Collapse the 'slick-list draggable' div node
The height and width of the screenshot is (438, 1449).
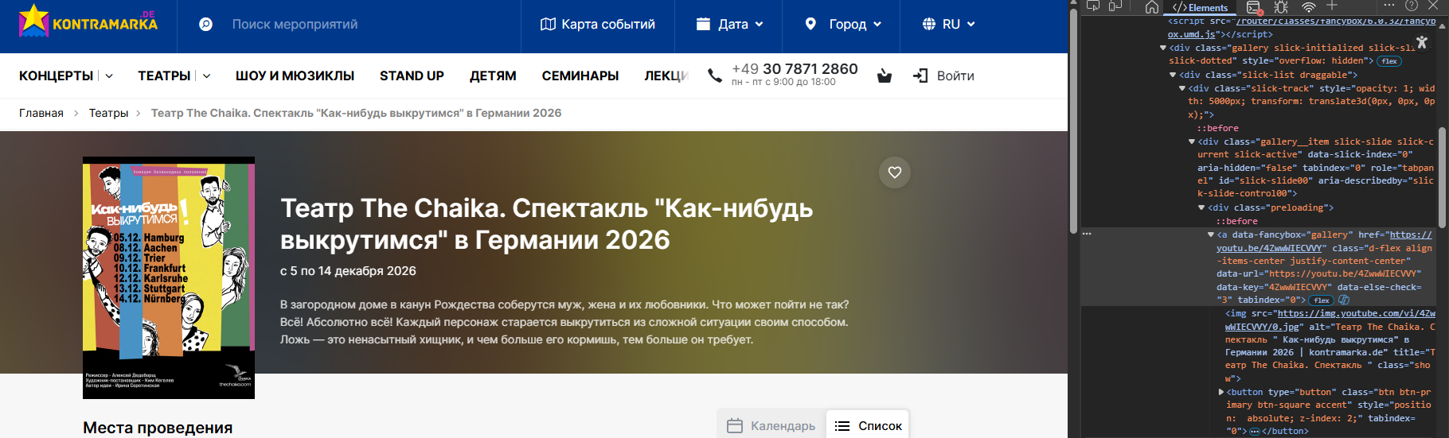(x=1173, y=76)
